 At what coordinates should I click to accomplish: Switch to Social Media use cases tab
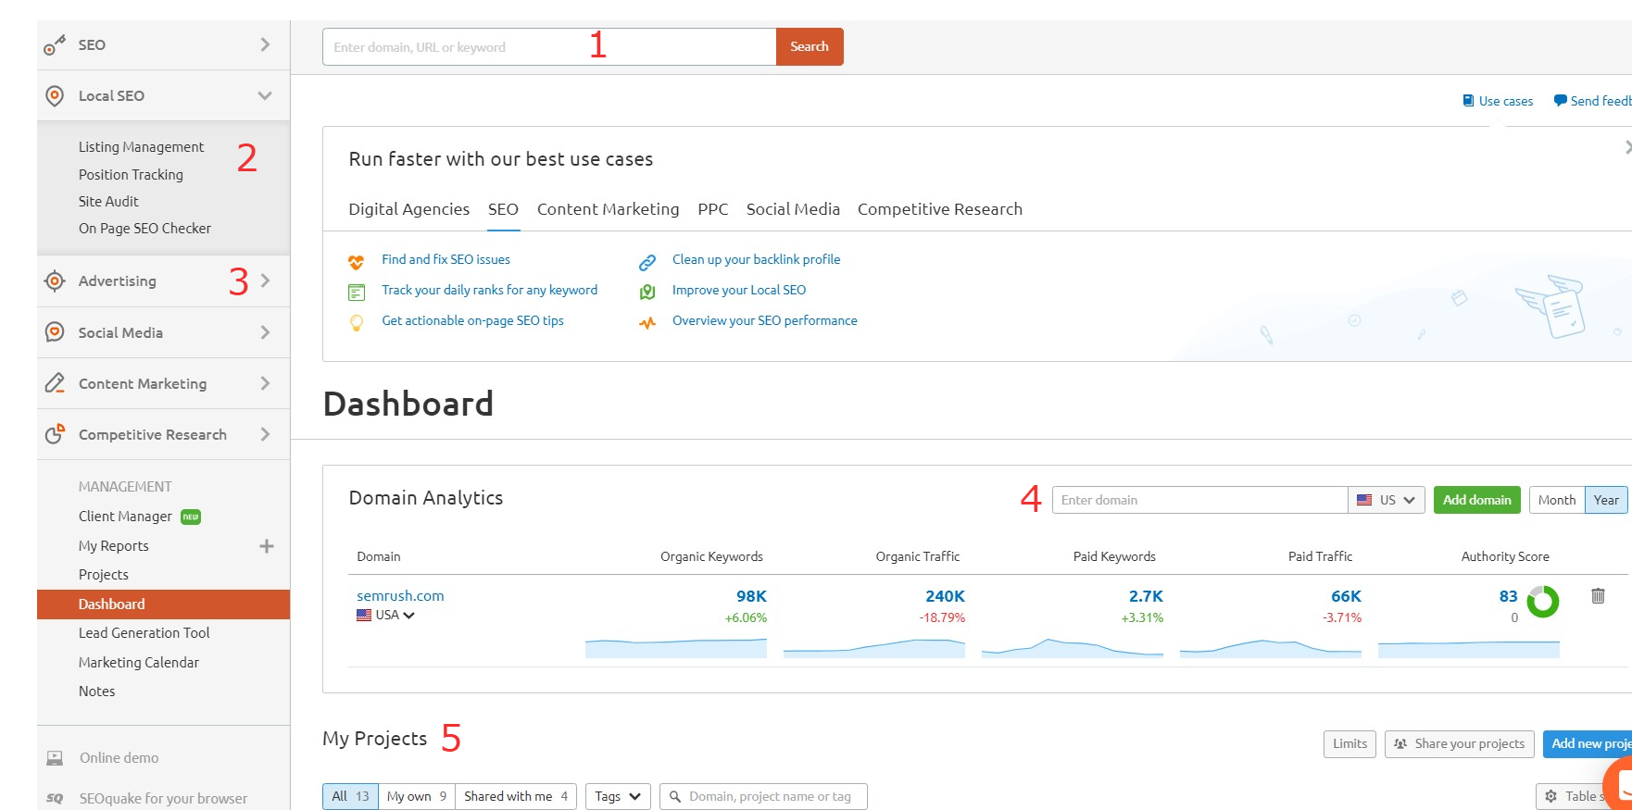point(793,209)
